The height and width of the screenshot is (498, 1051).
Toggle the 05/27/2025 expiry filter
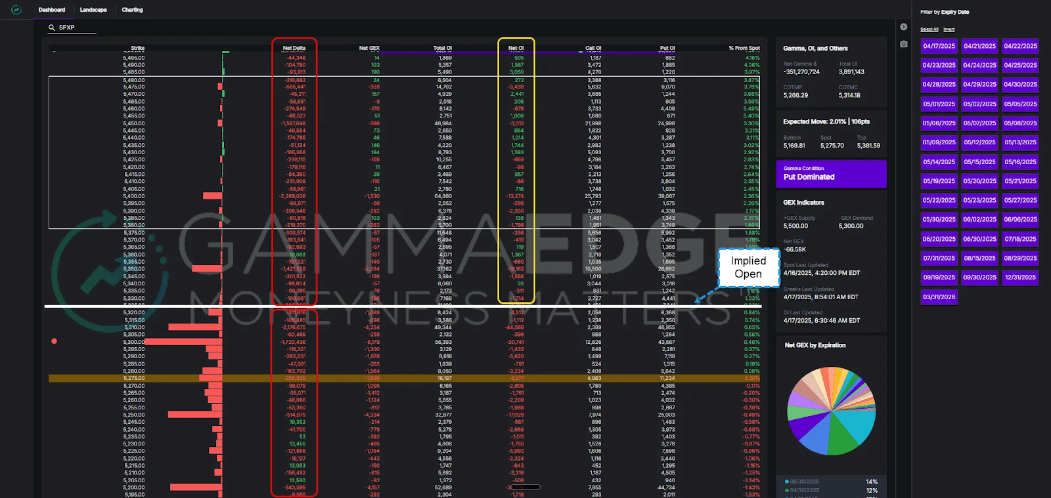pyautogui.click(x=1020, y=200)
